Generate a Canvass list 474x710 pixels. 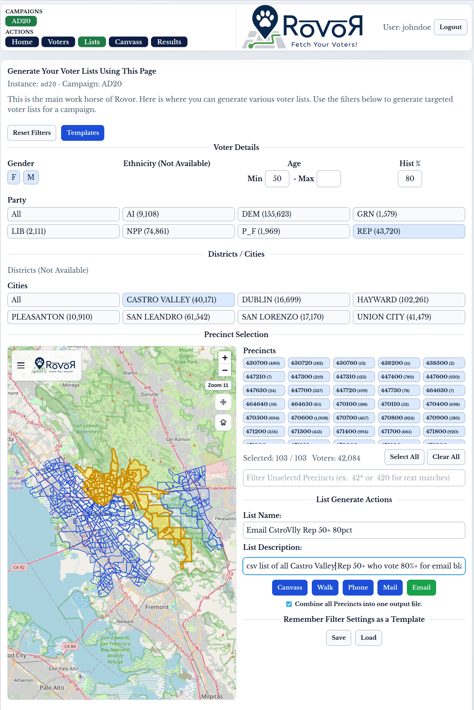[x=290, y=587]
